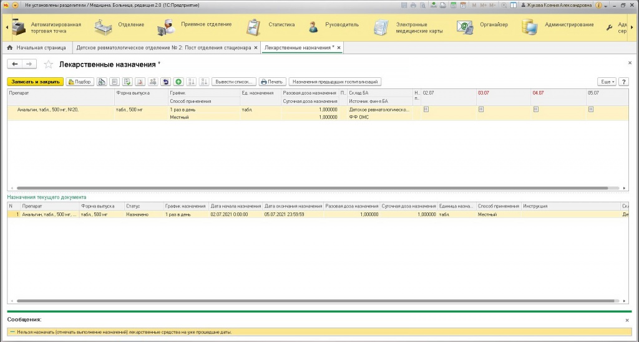This screenshot has height=342, width=639.
Task: Open the main menu dropdown in title bar
Action: [x=15, y=5]
